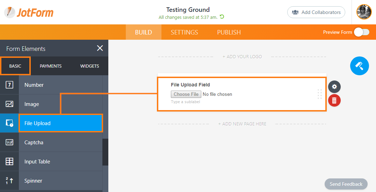Viewport: 376px width, 192px height.
Task: Select the PAYMENTS elements tab
Action: pyautogui.click(x=51, y=66)
